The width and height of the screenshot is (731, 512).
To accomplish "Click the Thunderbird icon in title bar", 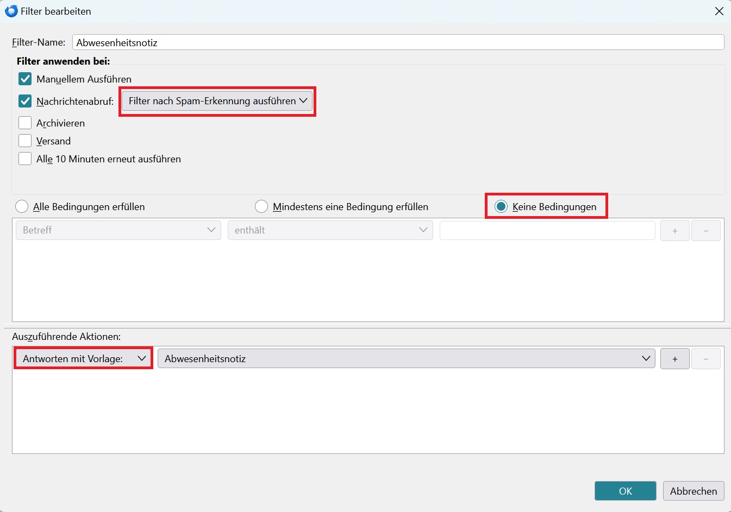I will pos(11,11).
